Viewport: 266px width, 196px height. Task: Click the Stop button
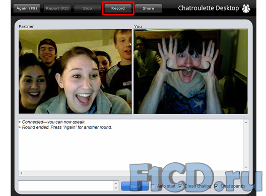[x=87, y=9]
